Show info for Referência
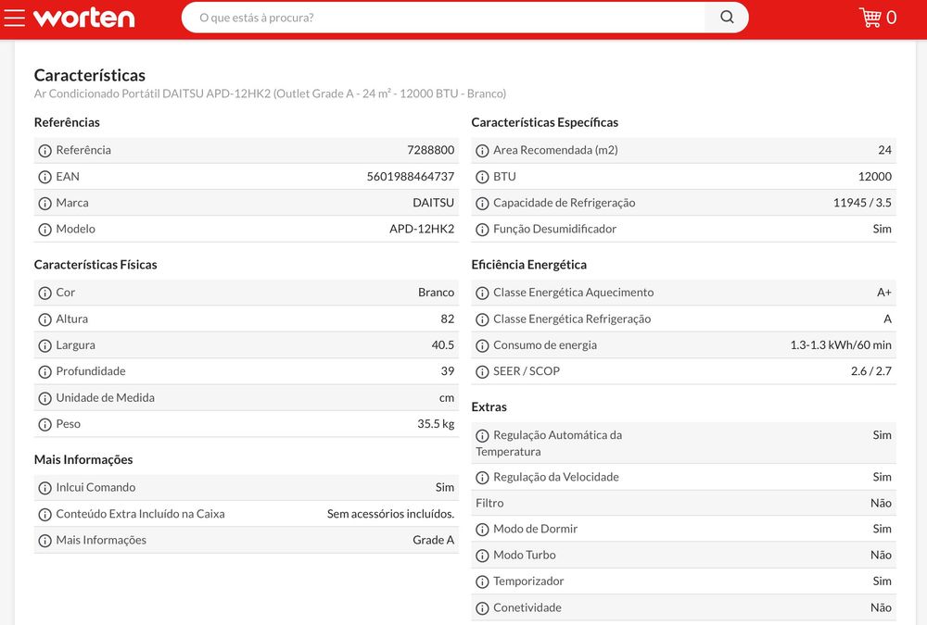927x625 pixels. click(44, 151)
